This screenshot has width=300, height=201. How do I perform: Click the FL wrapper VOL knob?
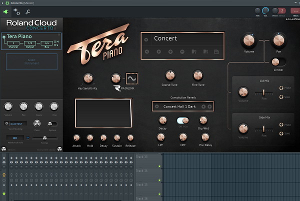[x=265, y=10]
